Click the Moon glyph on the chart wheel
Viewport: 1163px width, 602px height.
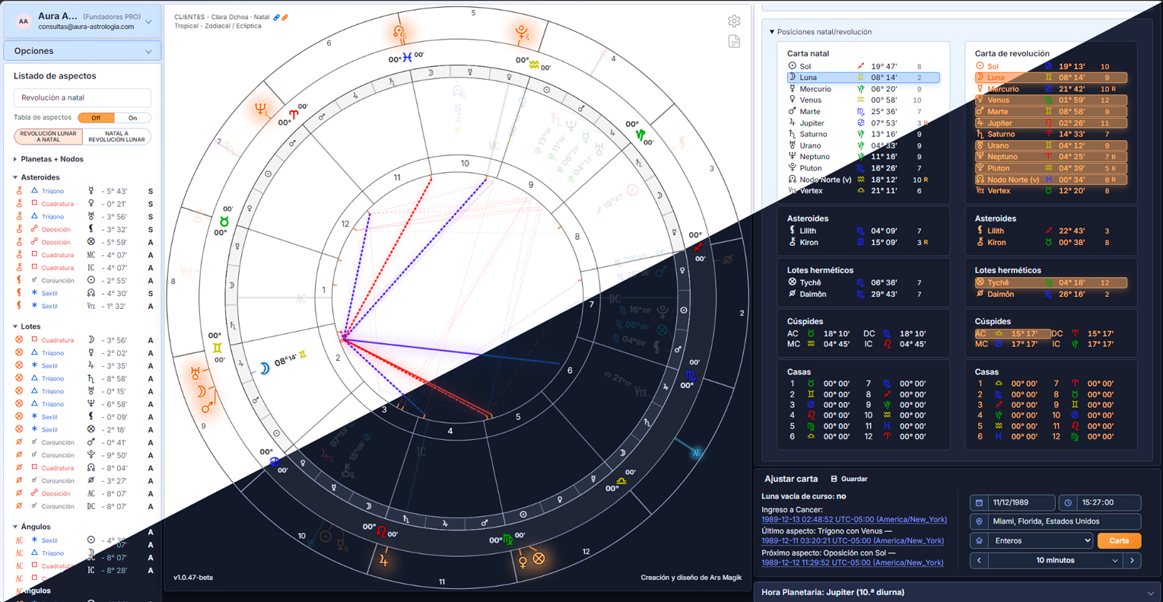pyautogui.click(x=264, y=368)
